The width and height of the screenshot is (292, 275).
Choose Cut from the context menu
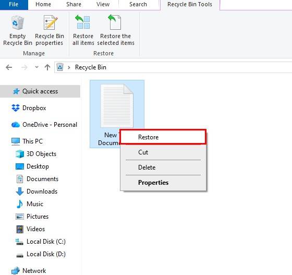click(163, 152)
